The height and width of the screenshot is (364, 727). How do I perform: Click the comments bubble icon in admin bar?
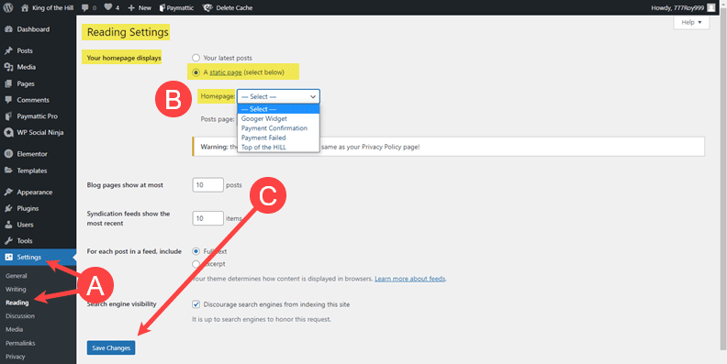(x=84, y=8)
